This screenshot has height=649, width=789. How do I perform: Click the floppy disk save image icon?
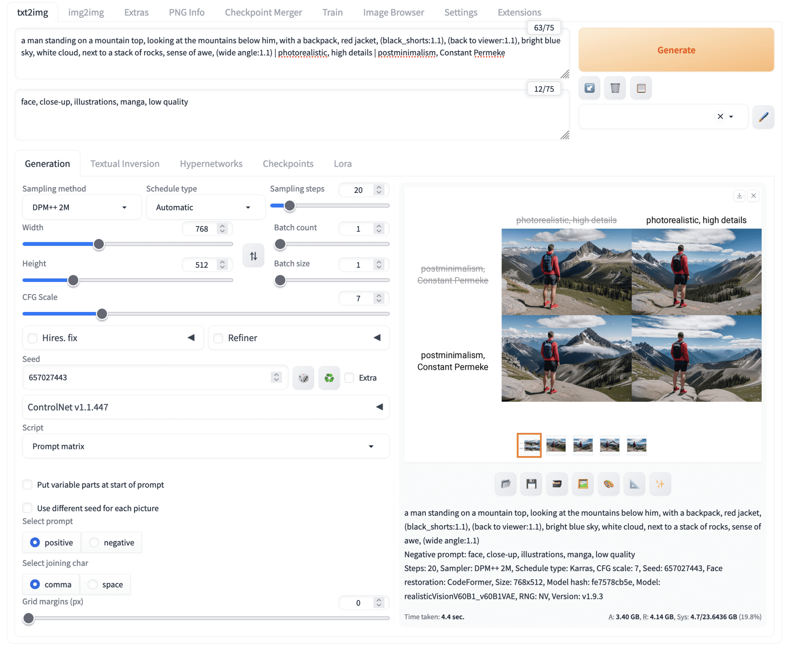click(x=531, y=484)
